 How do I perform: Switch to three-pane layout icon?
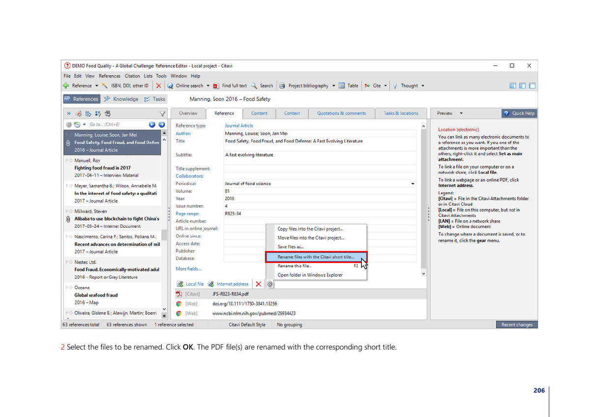point(513,86)
